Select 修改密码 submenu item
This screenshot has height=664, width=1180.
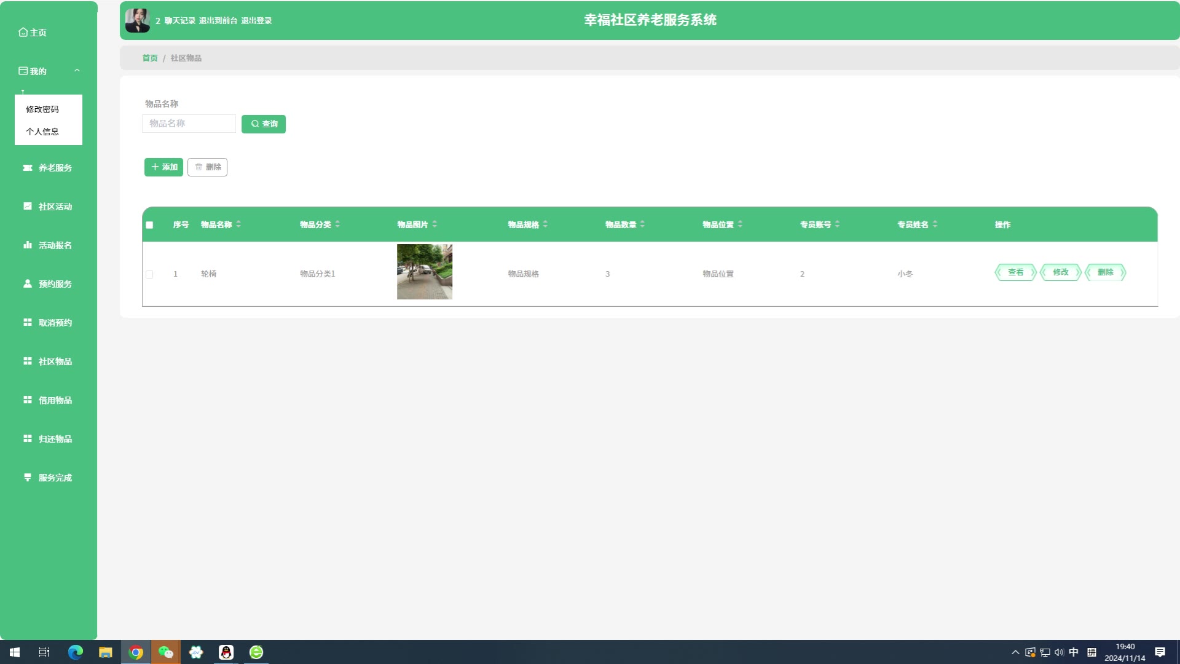point(42,109)
